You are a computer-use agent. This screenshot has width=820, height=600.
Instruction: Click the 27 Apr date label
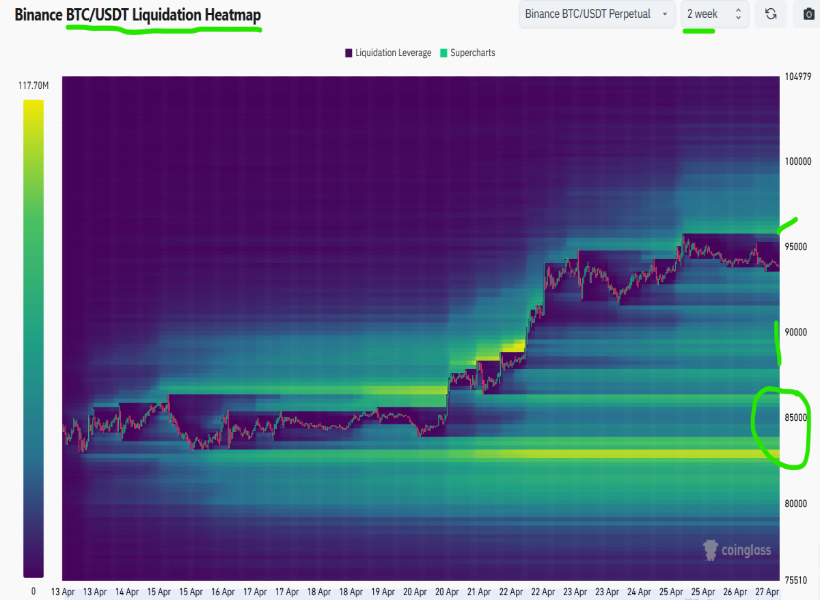tap(766, 592)
